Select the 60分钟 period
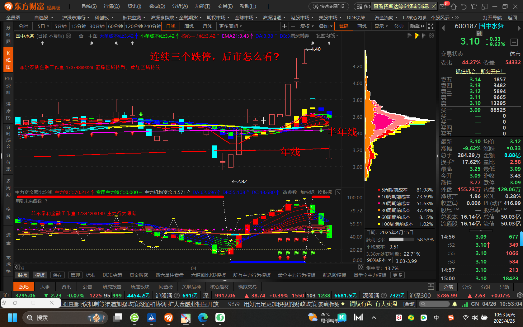The height and width of the screenshot is (327, 523). pos(115,26)
